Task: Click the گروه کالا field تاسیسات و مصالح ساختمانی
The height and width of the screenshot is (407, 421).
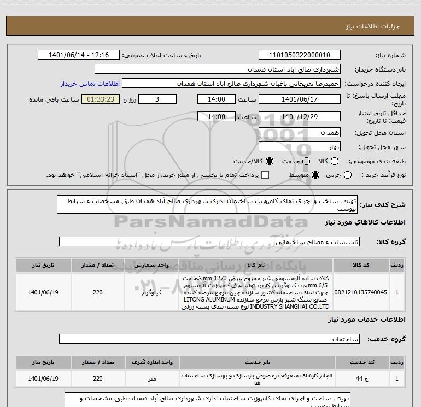Action: [x=209, y=241]
